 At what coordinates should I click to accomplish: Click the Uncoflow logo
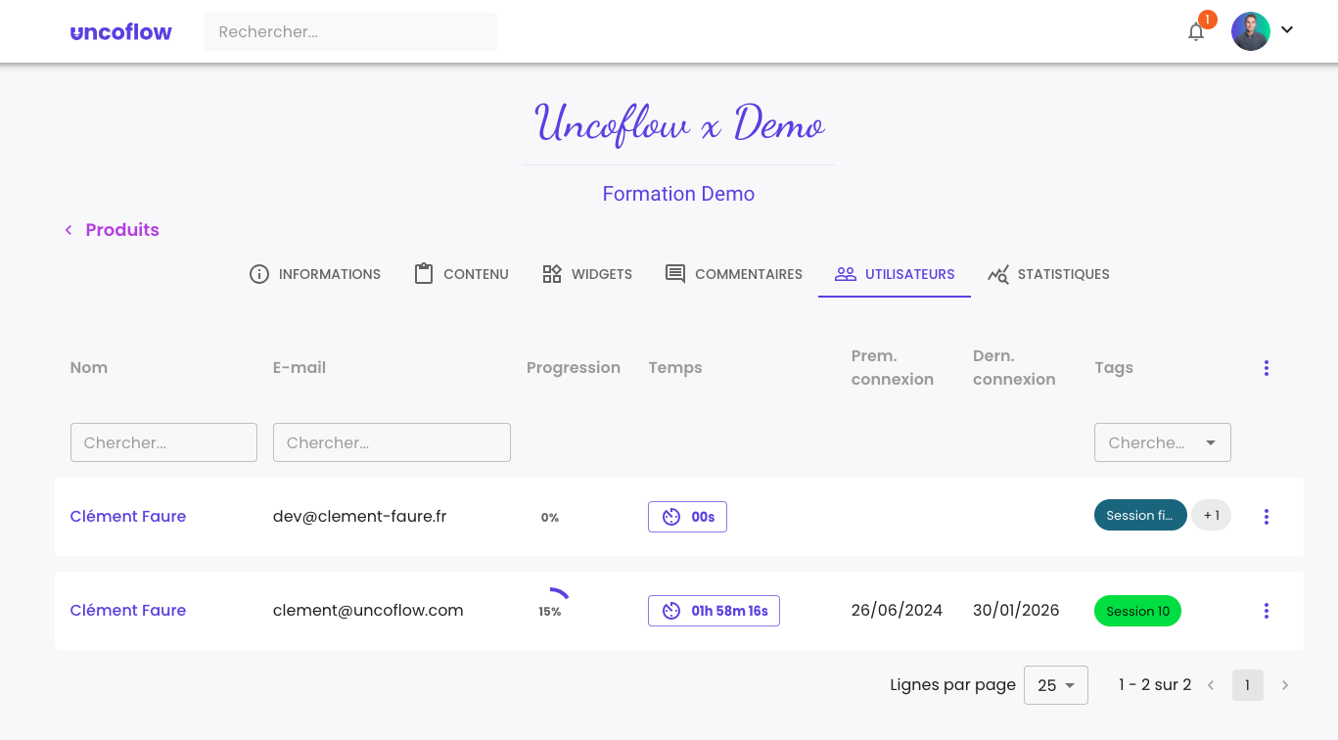click(x=121, y=31)
